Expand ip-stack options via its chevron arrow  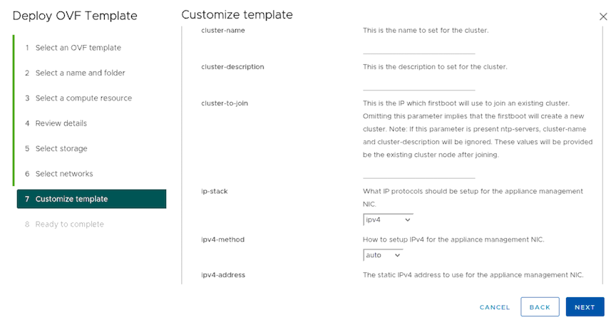click(407, 220)
